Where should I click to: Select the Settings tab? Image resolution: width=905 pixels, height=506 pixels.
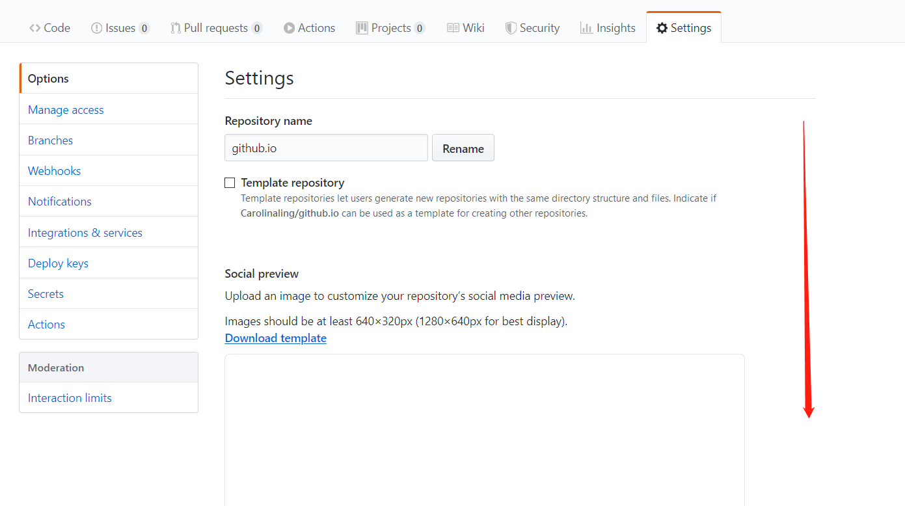pos(684,28)
